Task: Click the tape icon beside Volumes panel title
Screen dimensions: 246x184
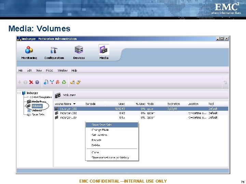Action: [58, 95]
